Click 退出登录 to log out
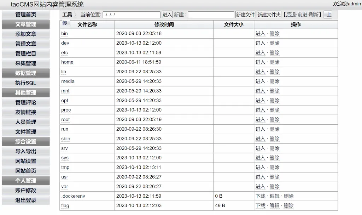 click(25, 200)
